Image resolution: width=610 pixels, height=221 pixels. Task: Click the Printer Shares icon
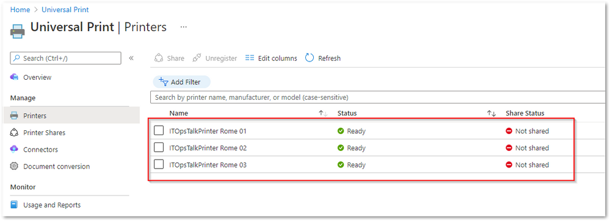click(14, 133)
